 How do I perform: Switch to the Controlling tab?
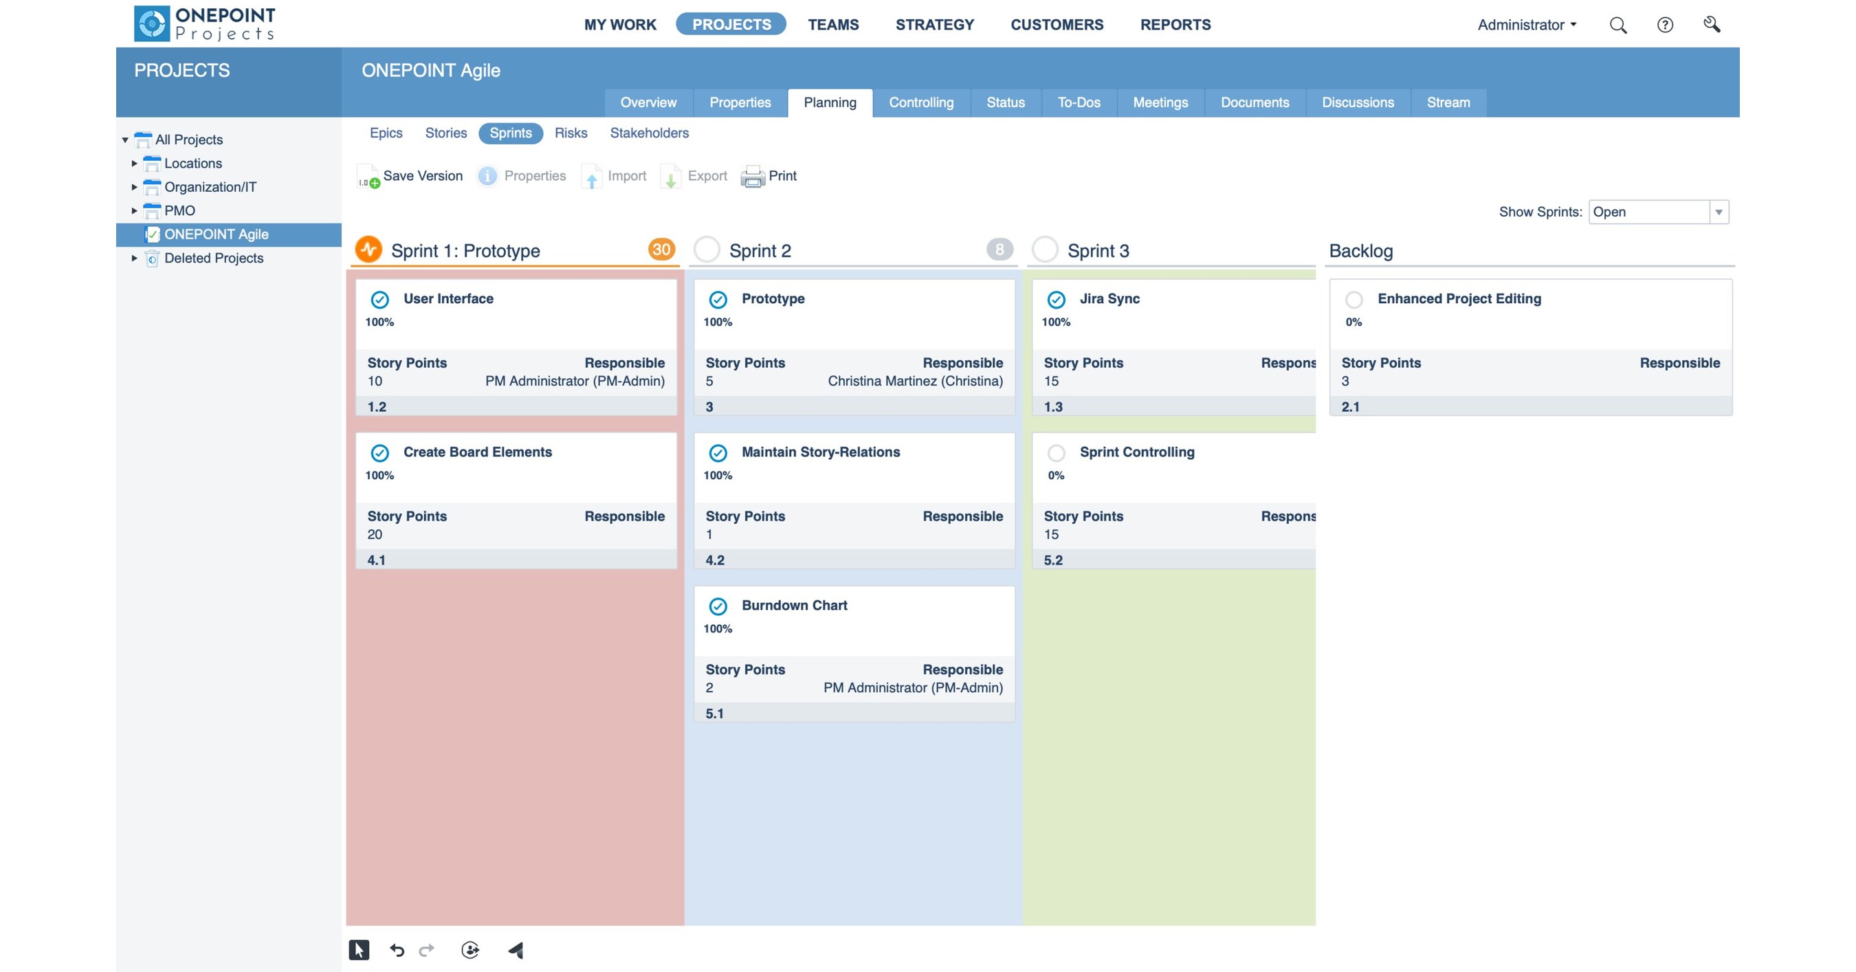[x=921, y=102]
